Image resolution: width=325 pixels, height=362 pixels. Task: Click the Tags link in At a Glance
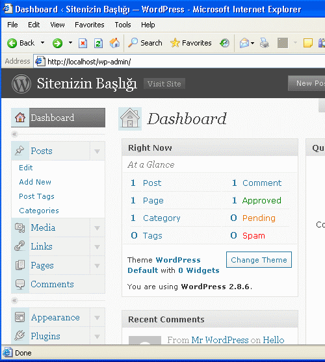point(153,235)
